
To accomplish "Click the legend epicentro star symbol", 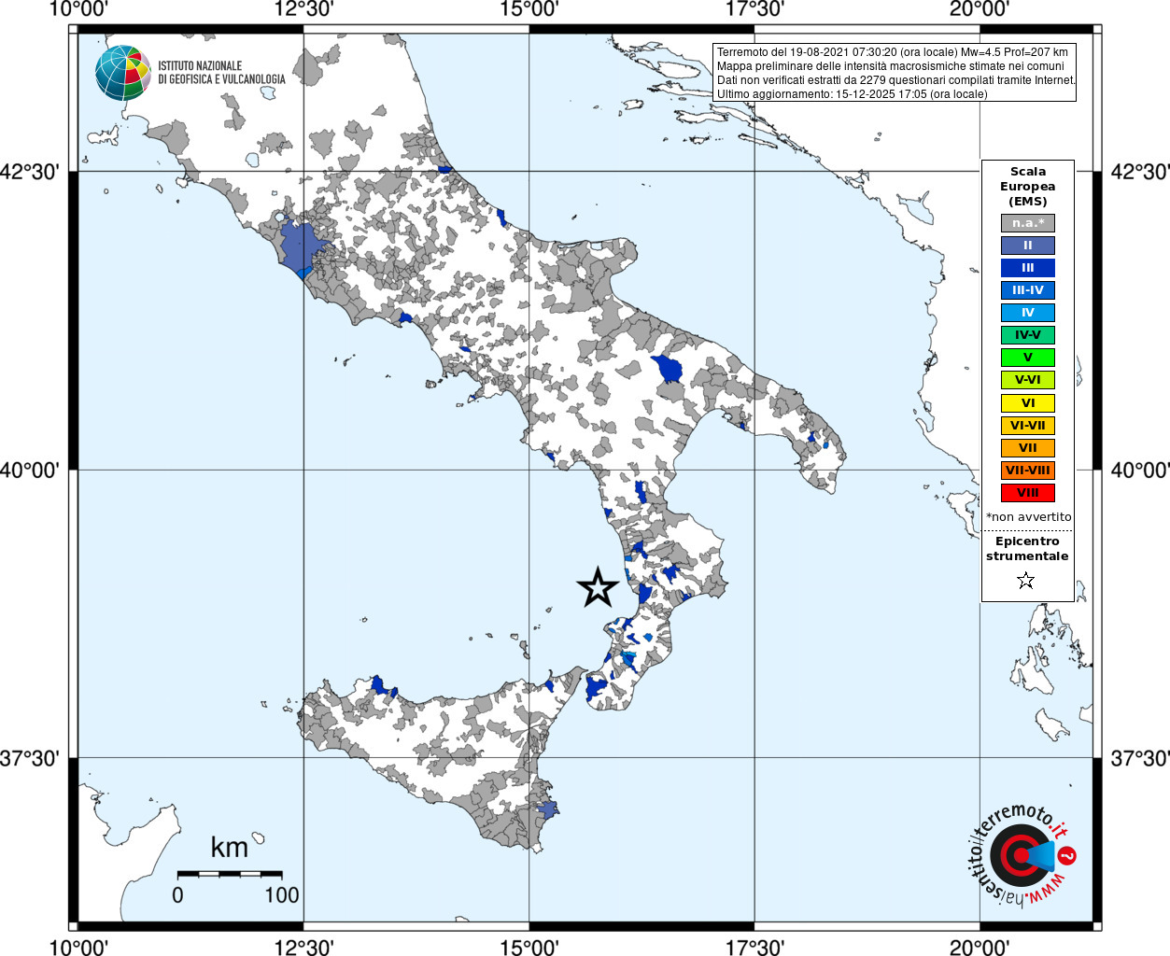I will 1026,581.
